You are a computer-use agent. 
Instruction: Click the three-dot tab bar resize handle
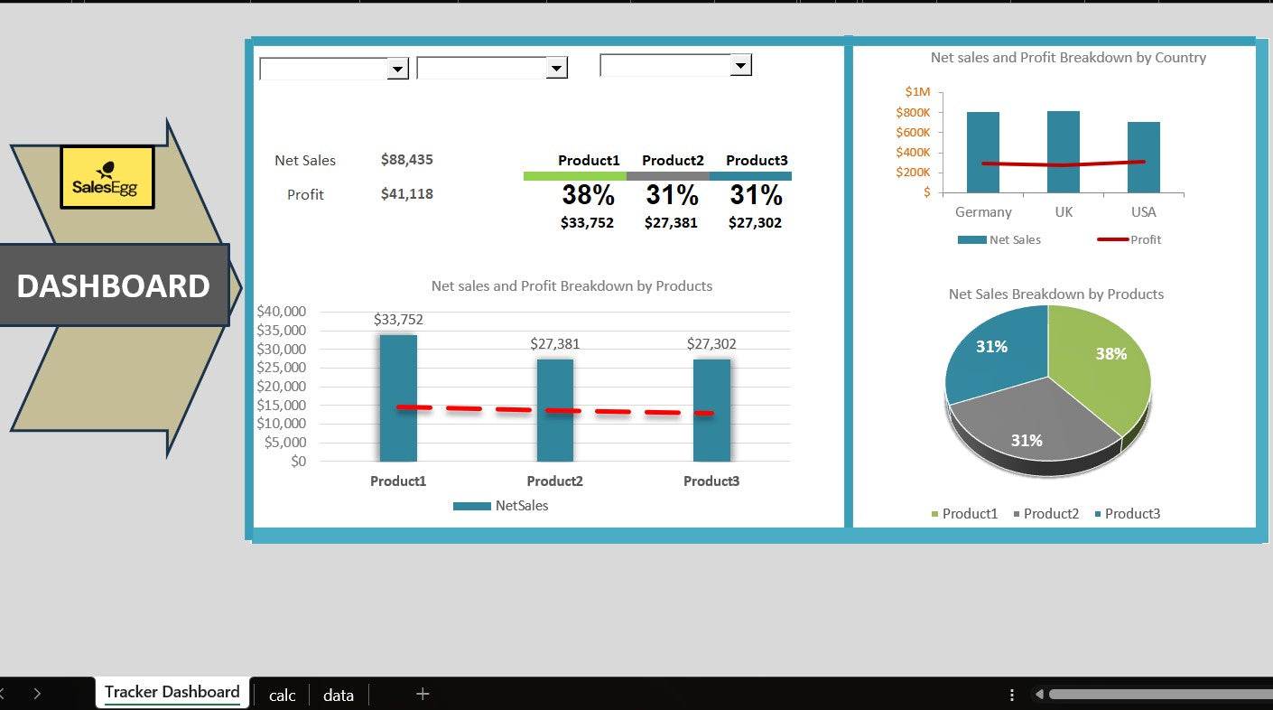(x=1012, y=695)
